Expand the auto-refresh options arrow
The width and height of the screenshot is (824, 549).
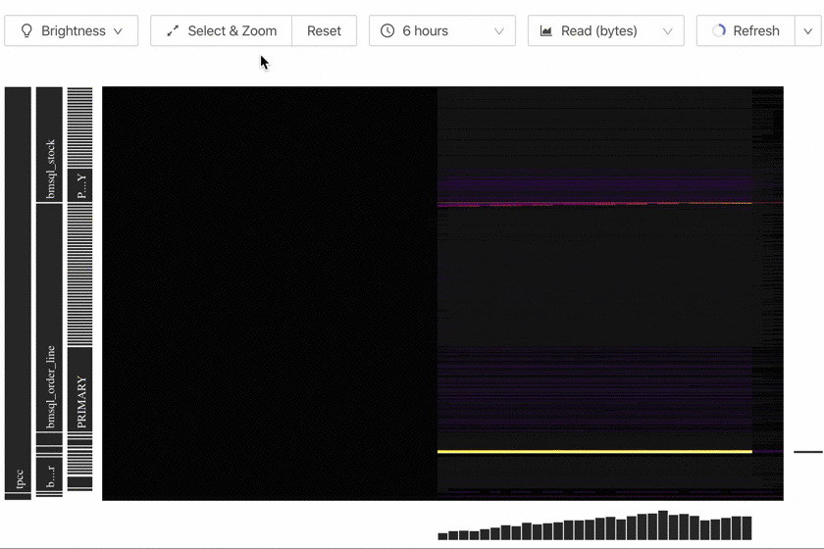coord(808,31)
